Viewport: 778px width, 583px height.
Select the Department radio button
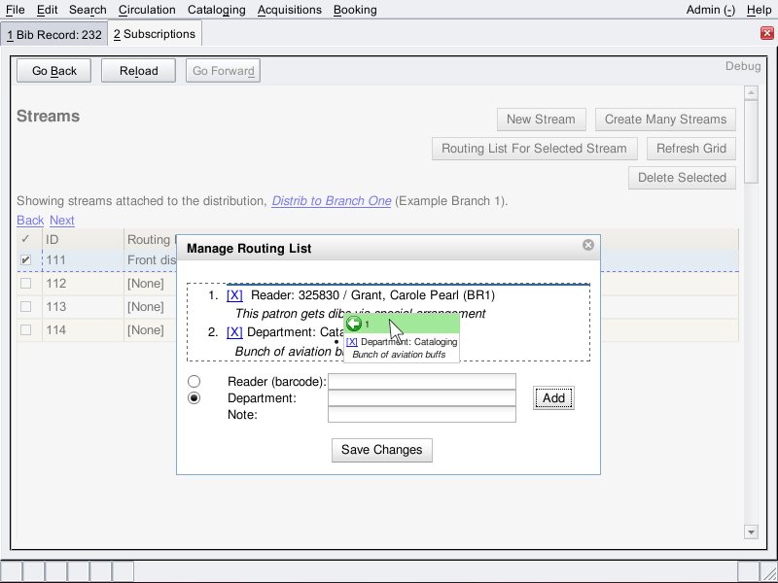pos(194,398)
